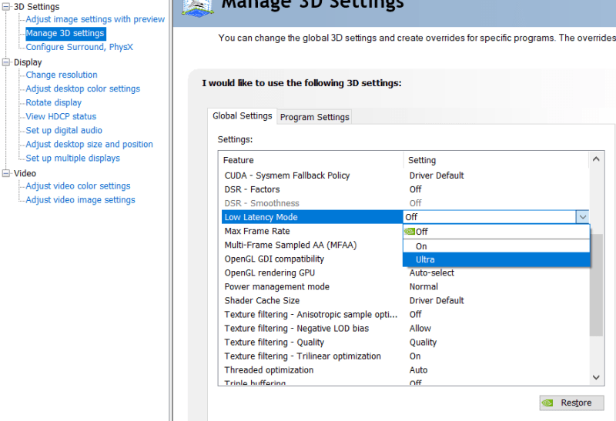This screenshot has width=616, height=421.
Task: Collapse the Video tree node
Action: click(x=6, y=173)
